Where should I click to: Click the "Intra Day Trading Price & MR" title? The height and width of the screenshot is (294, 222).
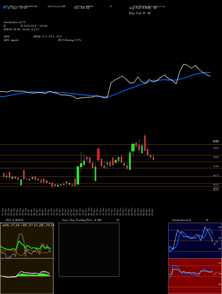[x=82, y=220]
